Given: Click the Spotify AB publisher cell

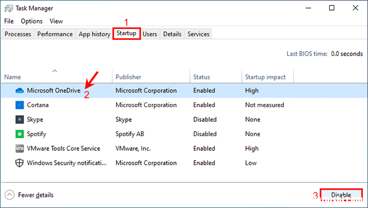Looking at the screenshot, I should 130,134.
